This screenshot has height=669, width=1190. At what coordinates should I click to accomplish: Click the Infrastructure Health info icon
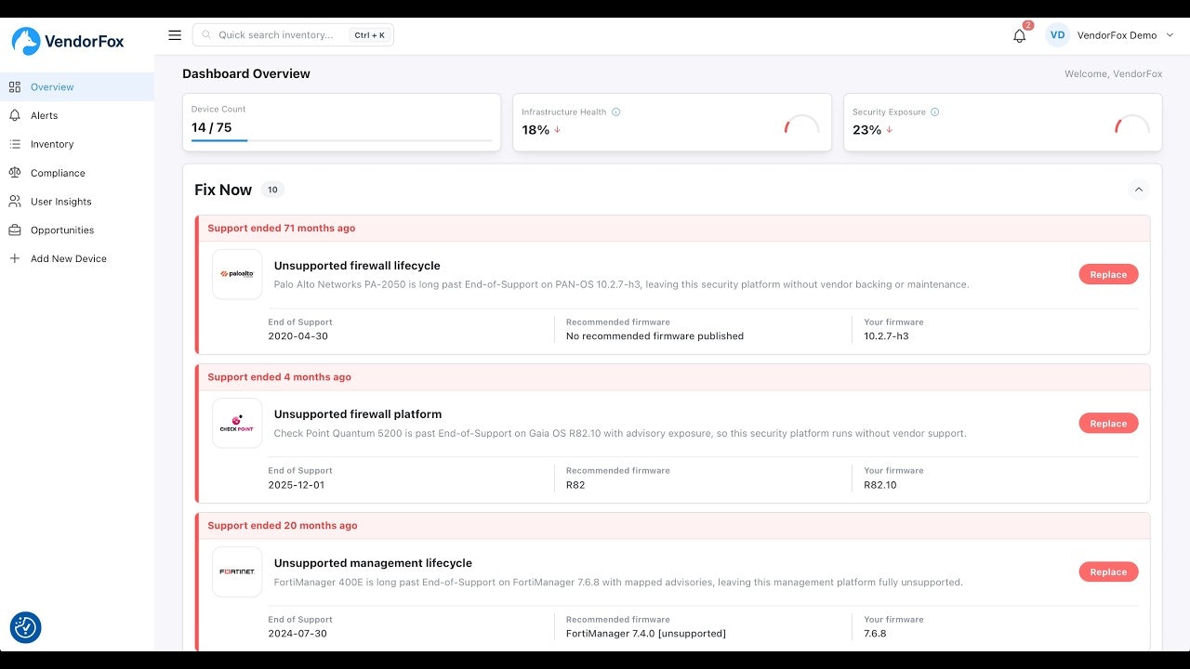click(616, 112)
